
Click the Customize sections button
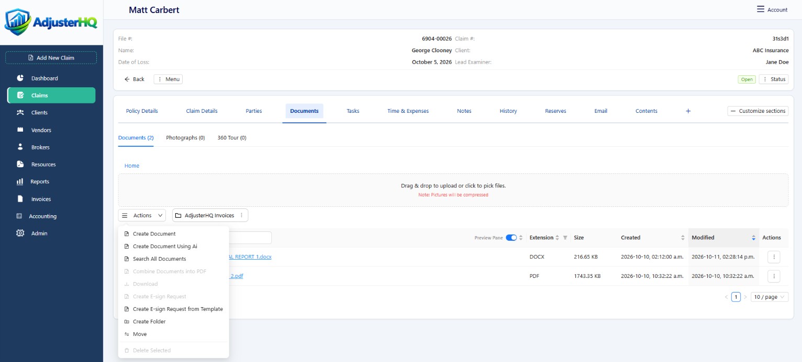coord(758,111)
